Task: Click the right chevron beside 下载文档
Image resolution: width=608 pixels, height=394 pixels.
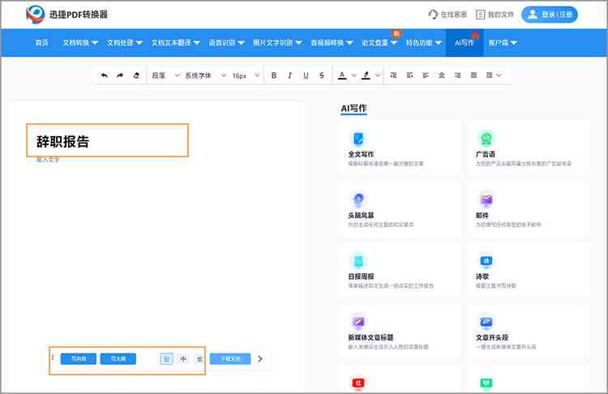Action: 260,359
